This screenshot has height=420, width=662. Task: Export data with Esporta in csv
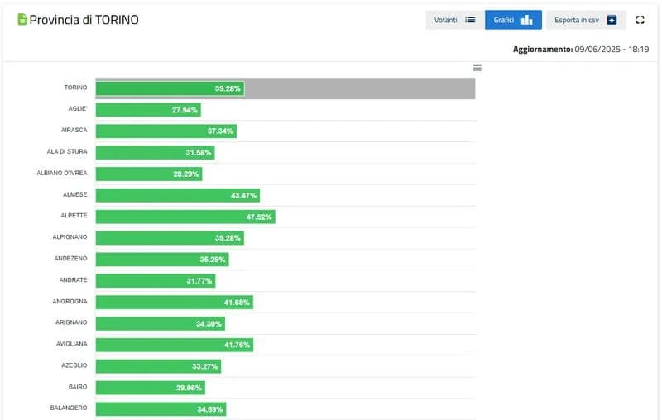click(586, 20)
